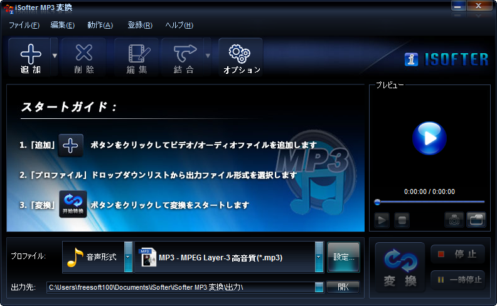
Task: Minimize the iSofter window
Action: 458,6
